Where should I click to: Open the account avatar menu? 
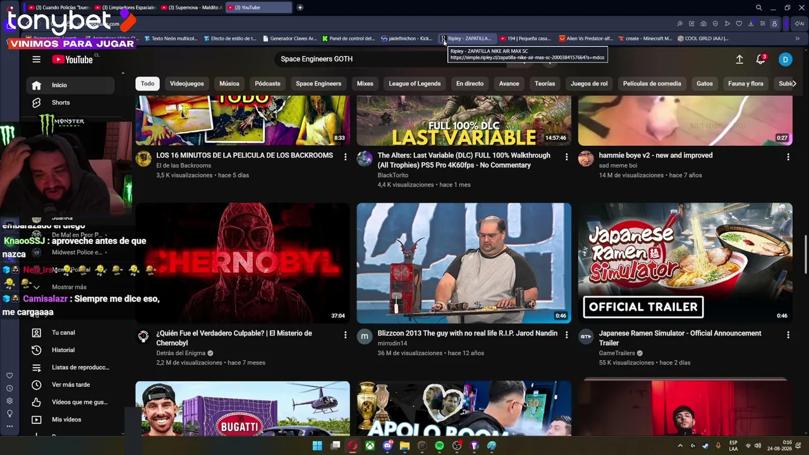tap(785, 59)
